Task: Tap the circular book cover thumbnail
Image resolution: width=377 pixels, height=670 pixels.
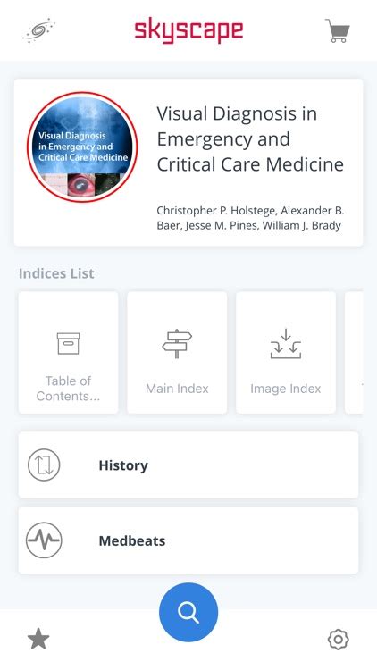Action: [x=82, y=147]
